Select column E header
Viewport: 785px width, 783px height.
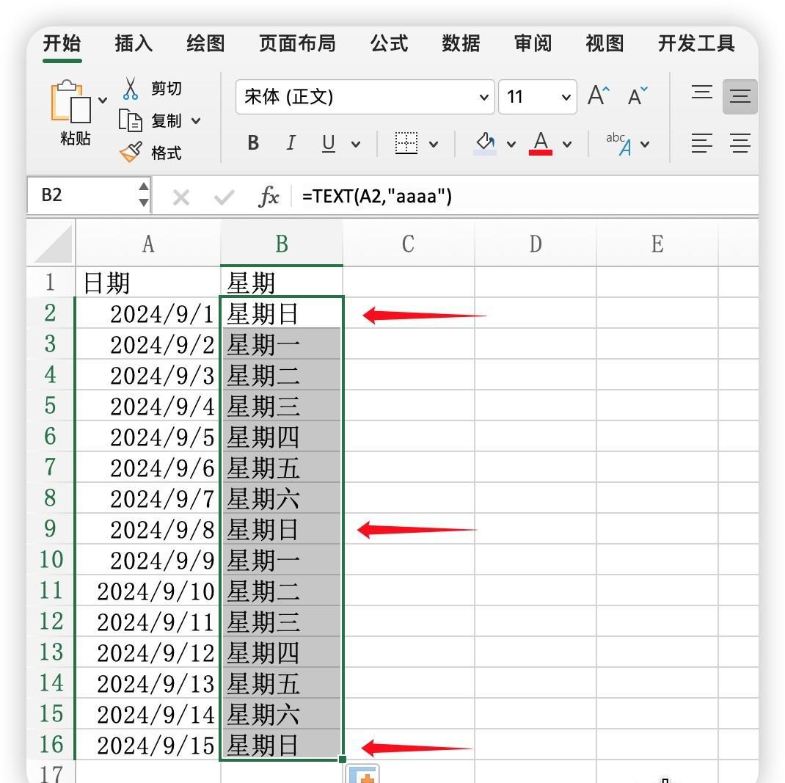point(657,244)
